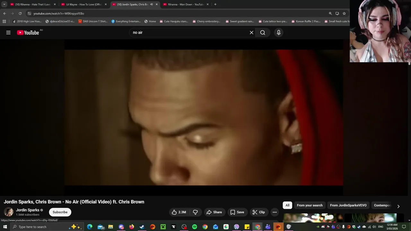This screenshot has height=231, width=411.
Task: Open Firefox from taskbar
Action: click(132, 227)
